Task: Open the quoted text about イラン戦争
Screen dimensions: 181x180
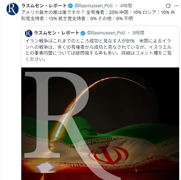Action: [98, 50]
